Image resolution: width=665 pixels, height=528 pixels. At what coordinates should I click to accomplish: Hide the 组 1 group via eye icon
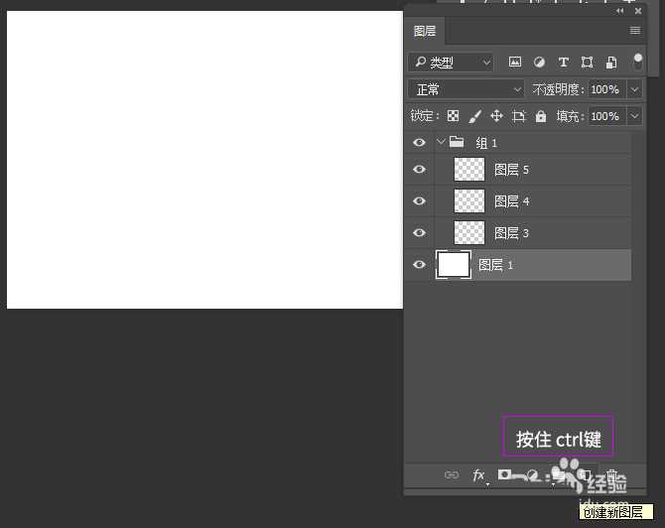coord(419,142)
